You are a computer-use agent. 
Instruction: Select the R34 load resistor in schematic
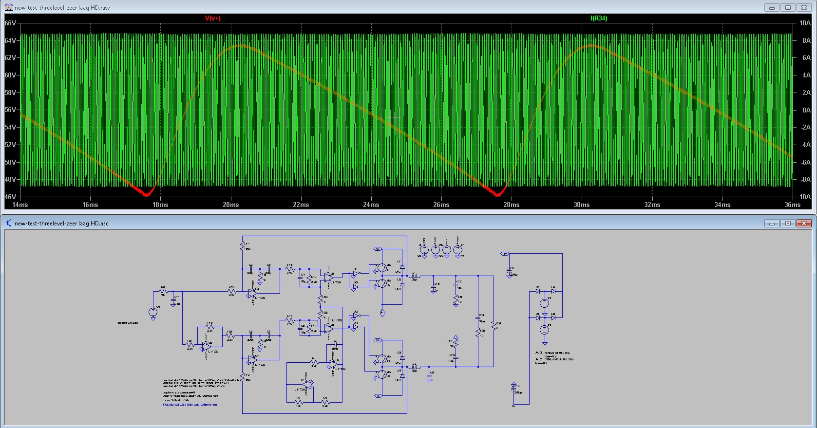pos(494,325)
